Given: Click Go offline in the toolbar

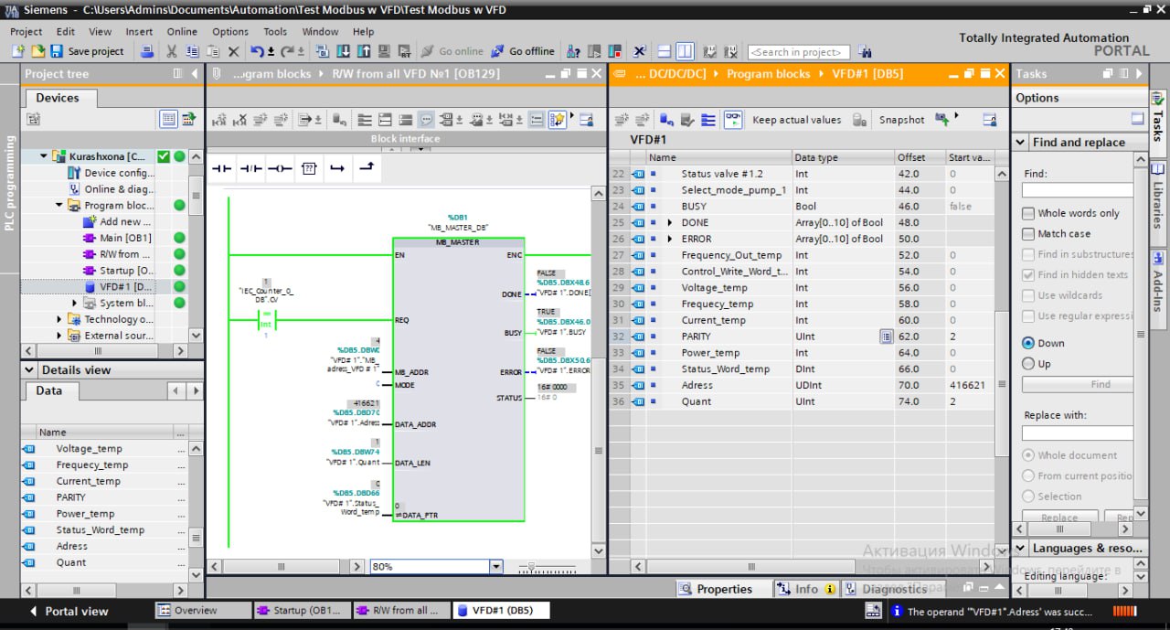Looking at the screenshot, I should click(523, 51).
